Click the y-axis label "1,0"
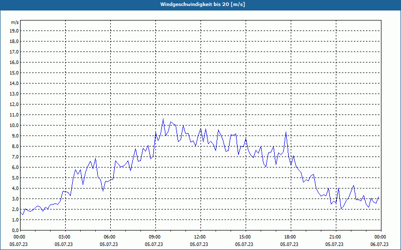 click(x=15, y=219)
